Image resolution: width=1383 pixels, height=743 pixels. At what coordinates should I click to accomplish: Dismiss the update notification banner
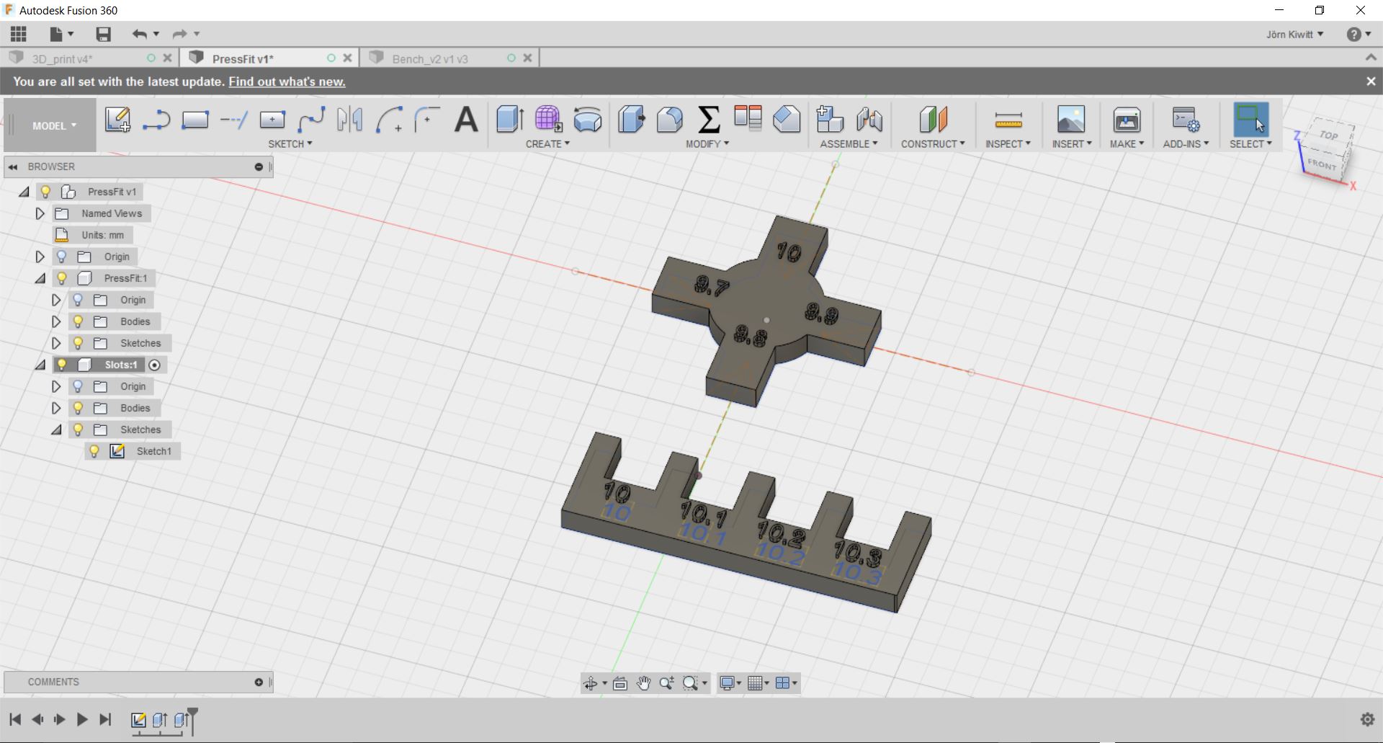point(1371,81)
